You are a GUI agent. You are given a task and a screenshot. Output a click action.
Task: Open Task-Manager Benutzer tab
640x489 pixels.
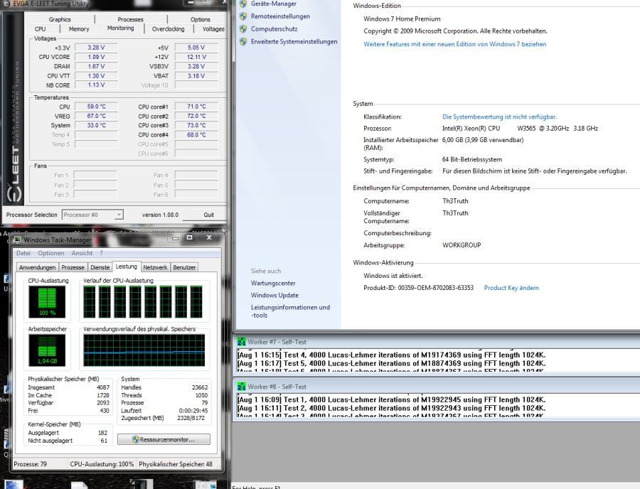pyautogui.click(x=184, y=267)
